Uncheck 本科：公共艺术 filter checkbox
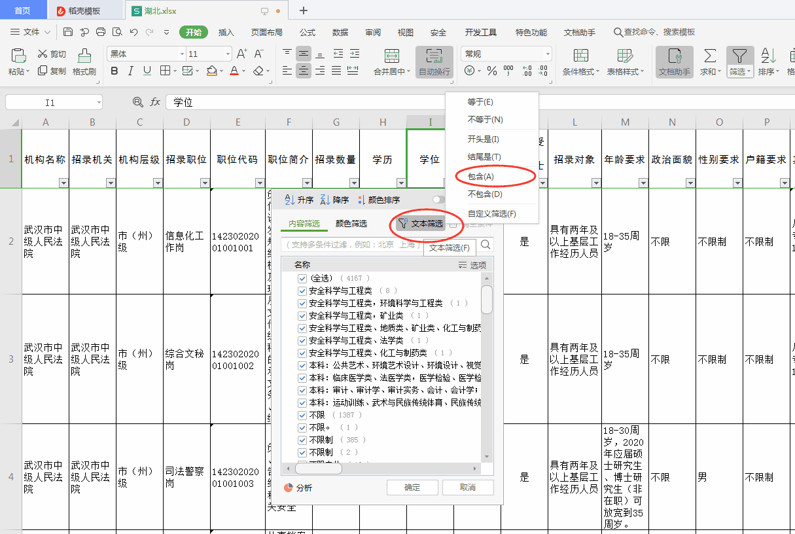Viewport: 795px width, 534px height. pos(302,366)
